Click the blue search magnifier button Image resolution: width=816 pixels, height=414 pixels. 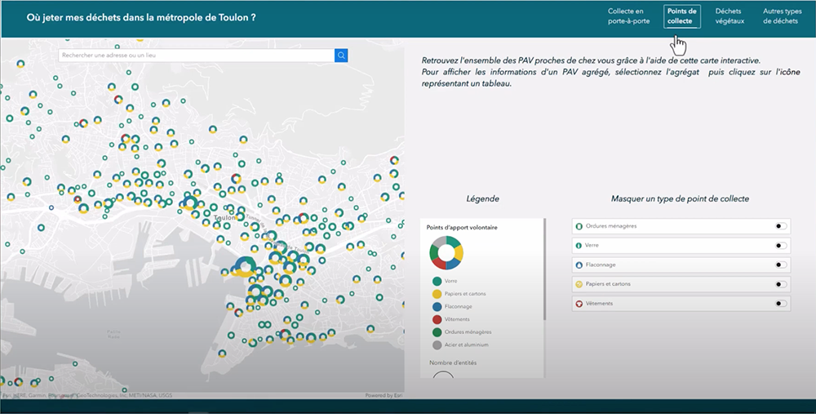tap(341, 55)
